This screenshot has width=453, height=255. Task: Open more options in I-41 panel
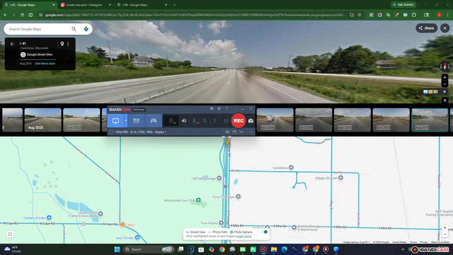(x=68, y=44)
